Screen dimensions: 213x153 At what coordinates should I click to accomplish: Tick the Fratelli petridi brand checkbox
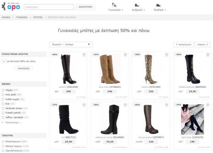pos(3,113)
